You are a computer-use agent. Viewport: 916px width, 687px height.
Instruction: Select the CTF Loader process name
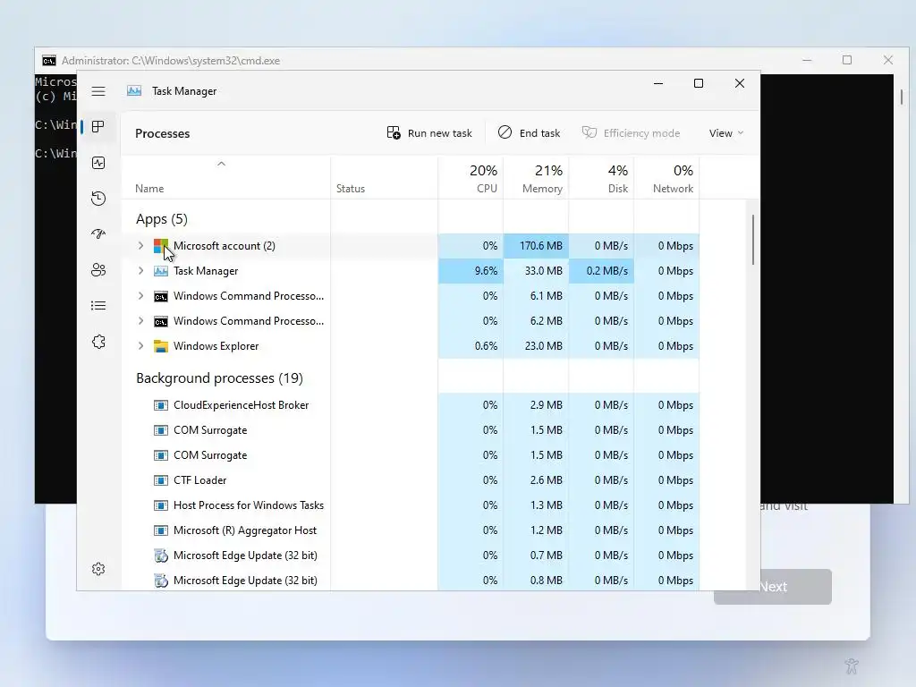199,480
